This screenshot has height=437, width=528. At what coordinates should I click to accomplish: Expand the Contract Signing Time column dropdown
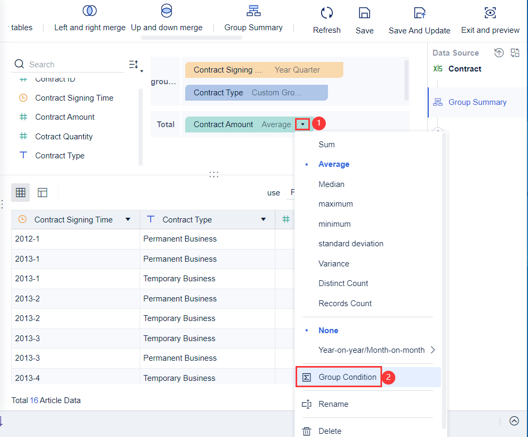[x=128, y=220]
